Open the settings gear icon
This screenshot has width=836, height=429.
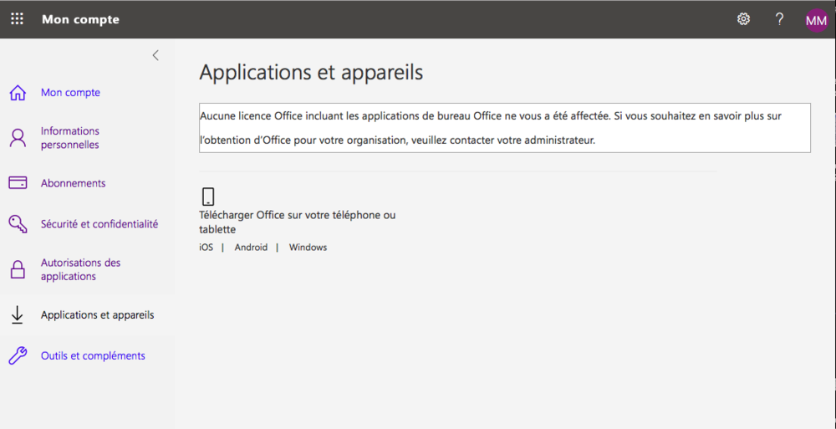pyautogui.click(x=743, y=19)
